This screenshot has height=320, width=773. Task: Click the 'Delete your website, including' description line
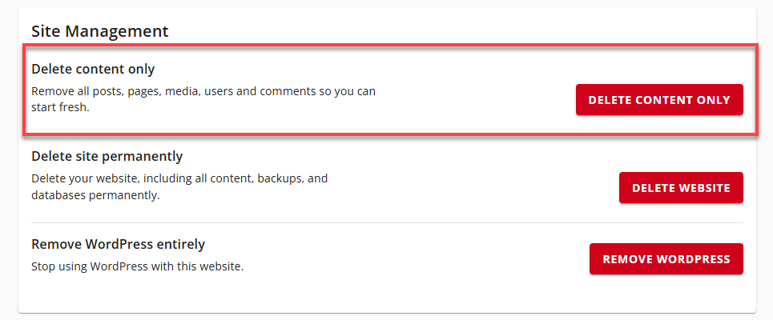pyautogui.click(x=179, y=178)
